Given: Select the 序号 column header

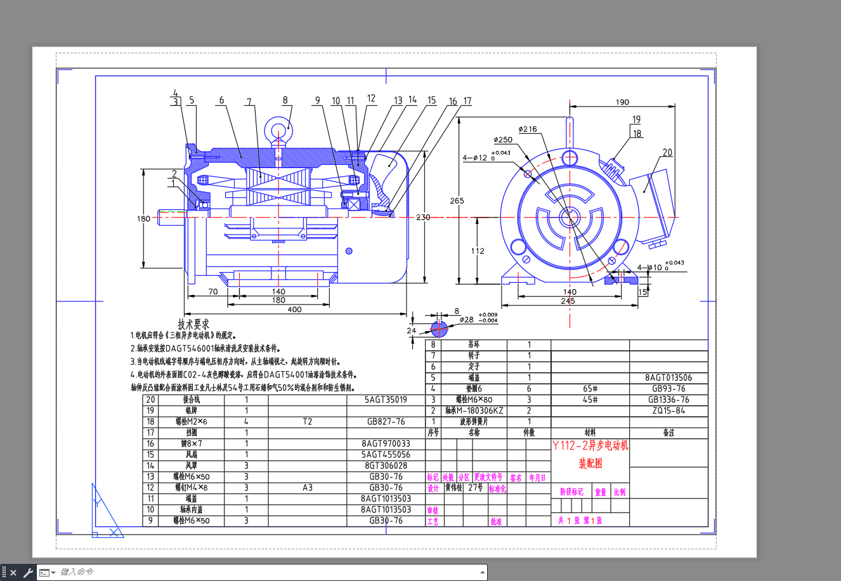Looking at the screenshot, I should 433,433.
